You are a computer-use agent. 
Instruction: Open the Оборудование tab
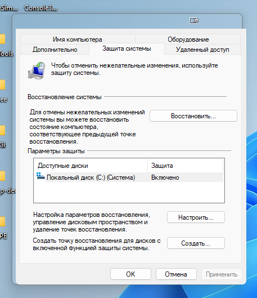click(x=188, y=39)
